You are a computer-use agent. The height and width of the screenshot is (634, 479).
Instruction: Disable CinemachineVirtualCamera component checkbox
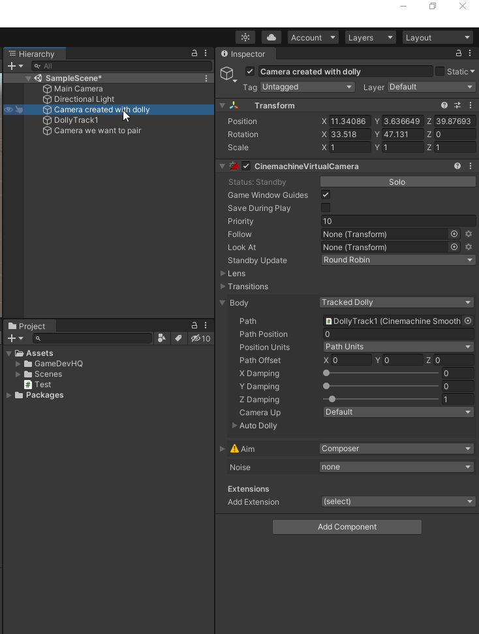(246, 166)
